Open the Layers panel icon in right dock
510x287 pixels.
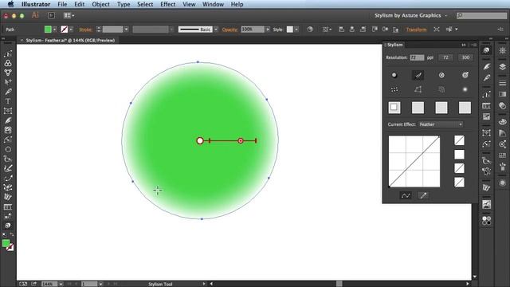click(x=503, y=67)
